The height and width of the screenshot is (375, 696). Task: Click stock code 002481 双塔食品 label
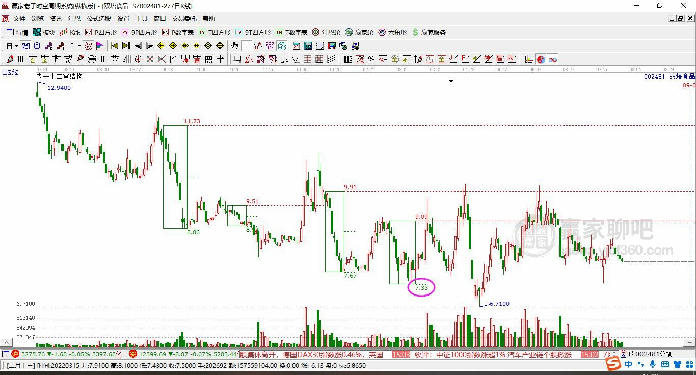[669, 77]
